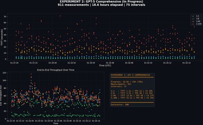Screen dimensions: 203x125
Task: Click the '50' tick on the TTFT axis
Action: 5,29
